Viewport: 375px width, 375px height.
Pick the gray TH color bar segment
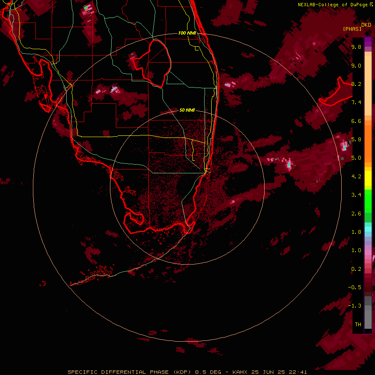(x=368, y=320)
